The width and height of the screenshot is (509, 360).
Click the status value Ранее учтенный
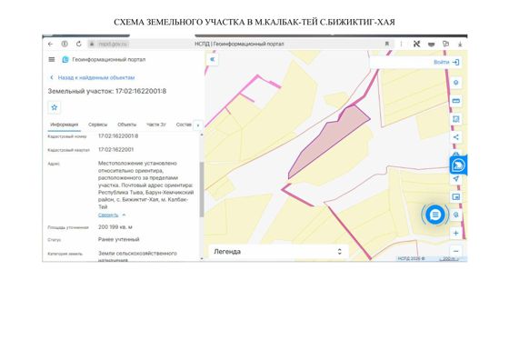119,239
